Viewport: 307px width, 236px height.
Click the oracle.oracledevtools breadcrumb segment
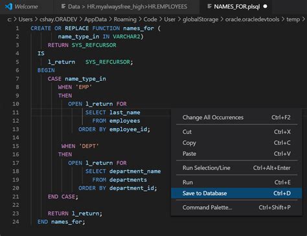tap(252, 19)
